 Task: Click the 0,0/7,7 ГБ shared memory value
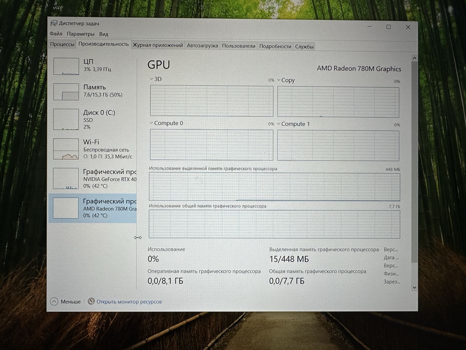(287, 280)
